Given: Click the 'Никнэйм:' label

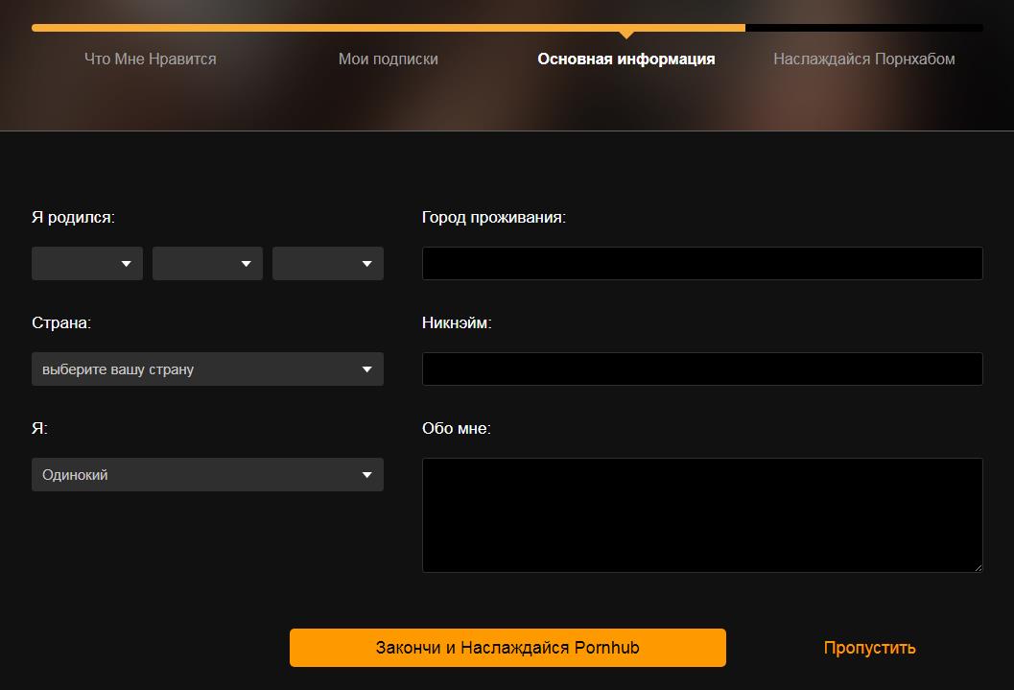Looking at the screenshot, I should 458,322.
